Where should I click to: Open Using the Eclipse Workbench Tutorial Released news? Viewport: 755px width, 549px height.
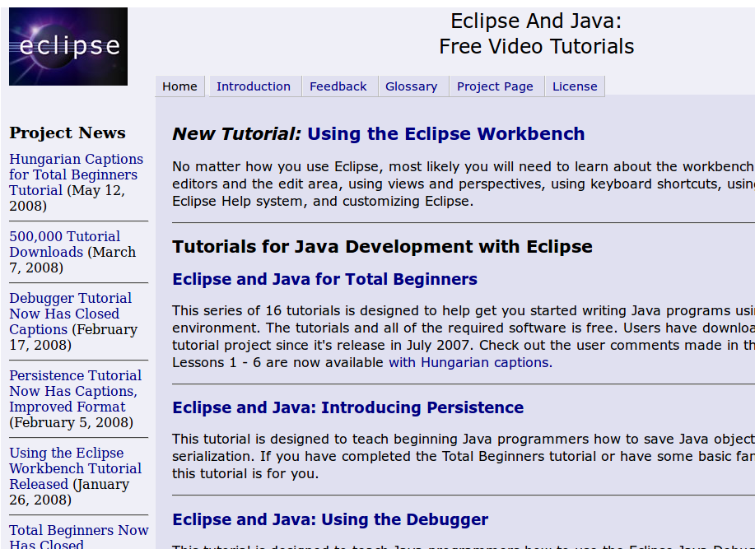[x=75, y=468]
